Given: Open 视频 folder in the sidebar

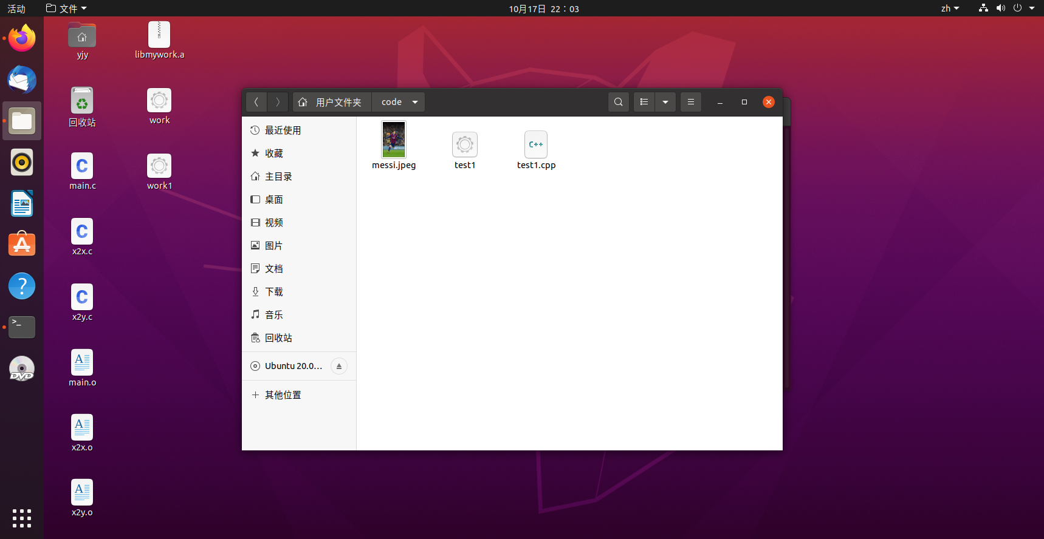Looking at the screenshot, I should point(299,223).
